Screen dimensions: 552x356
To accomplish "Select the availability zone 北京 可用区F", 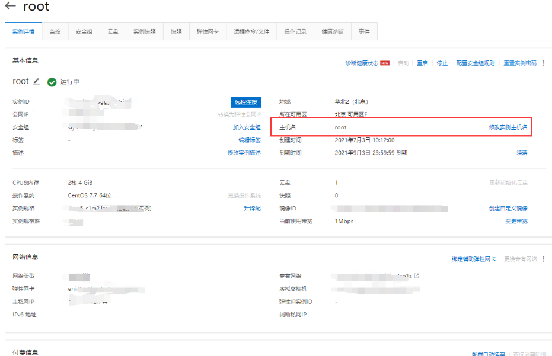I will pyautogui.click(x=350, y=114).
